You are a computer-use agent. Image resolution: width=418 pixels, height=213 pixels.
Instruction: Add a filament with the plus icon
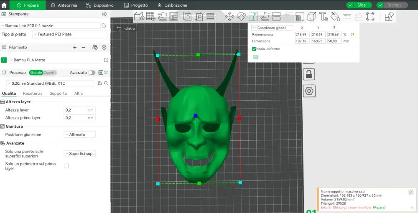(75, 47)
